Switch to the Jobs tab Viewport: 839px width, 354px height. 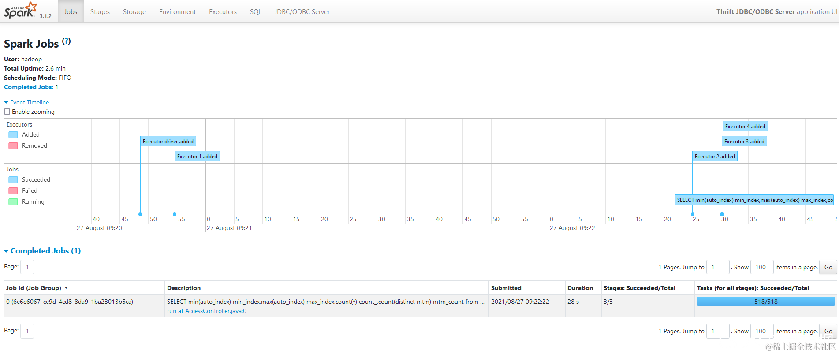click(71, 12)
